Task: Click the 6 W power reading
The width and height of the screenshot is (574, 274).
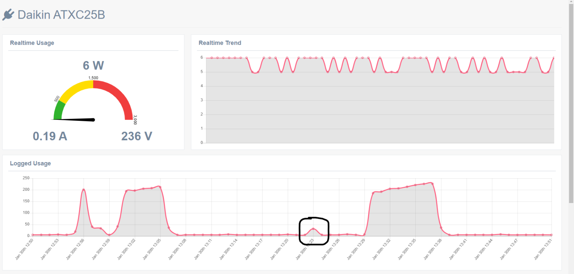Action: (93, 65)
